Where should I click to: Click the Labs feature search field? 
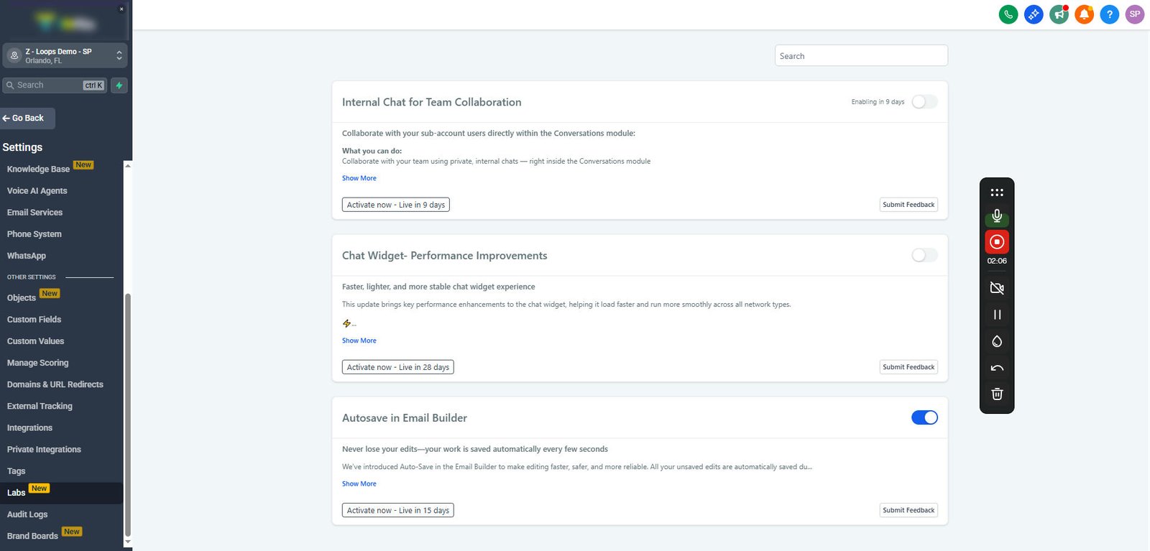[x=861, y=55]
